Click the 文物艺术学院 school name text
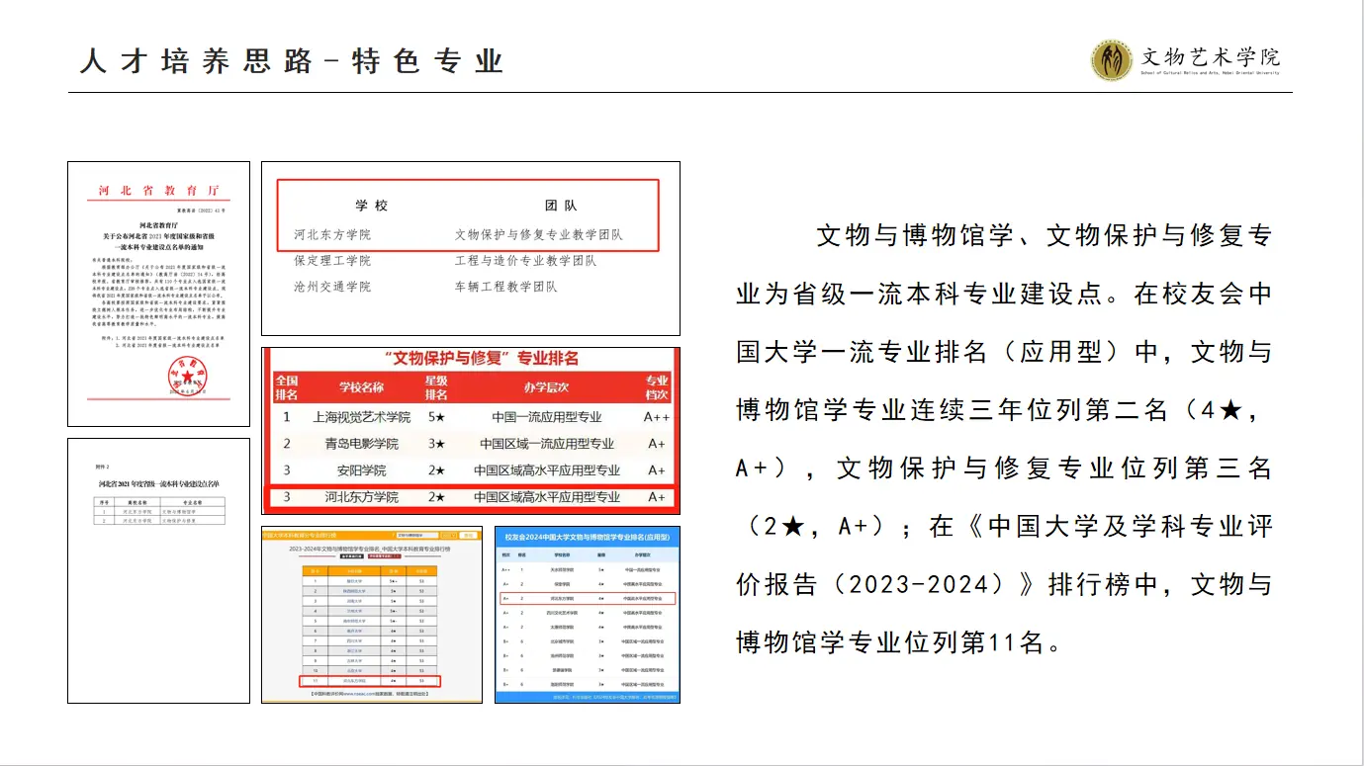 (x=1210, y=56)
